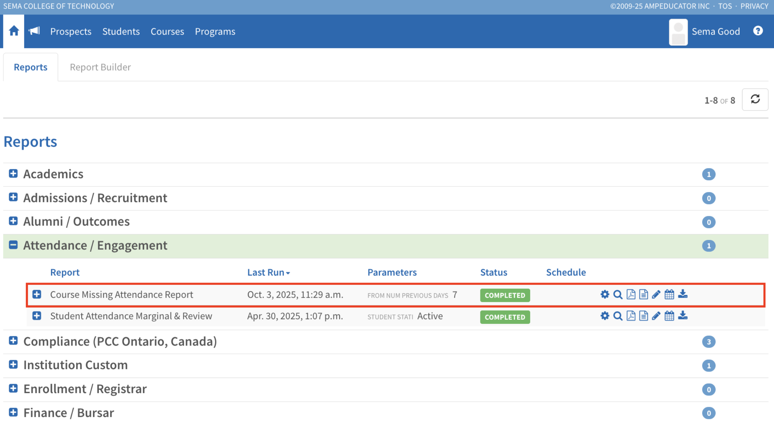Click the pencil edit icon for Student Attendance Marginal & Review

coord(656,316)
